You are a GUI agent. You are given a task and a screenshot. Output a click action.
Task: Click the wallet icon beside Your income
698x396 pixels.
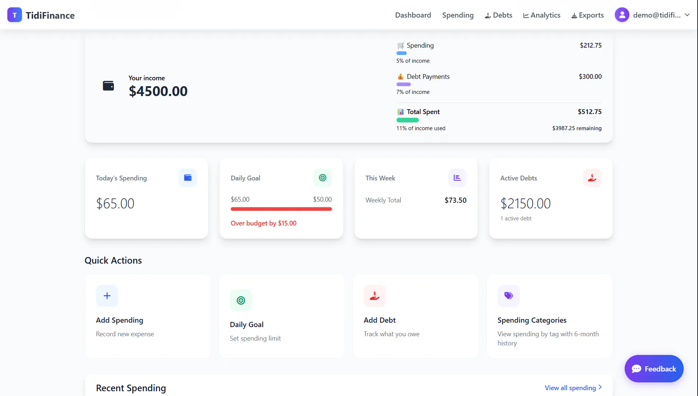[108, 86]
